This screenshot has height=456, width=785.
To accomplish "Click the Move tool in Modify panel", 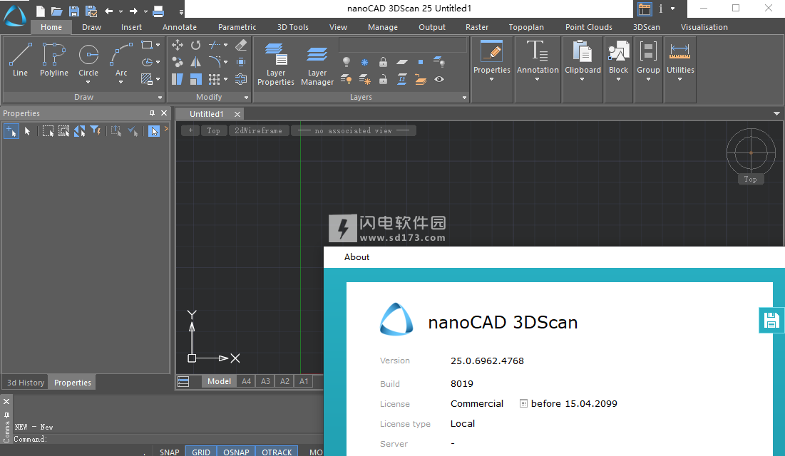I will pos(178,45).
